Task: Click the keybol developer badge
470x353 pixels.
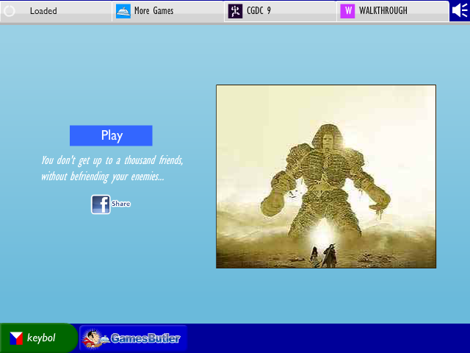Action: pyautogui.click(x=38, y=338)
